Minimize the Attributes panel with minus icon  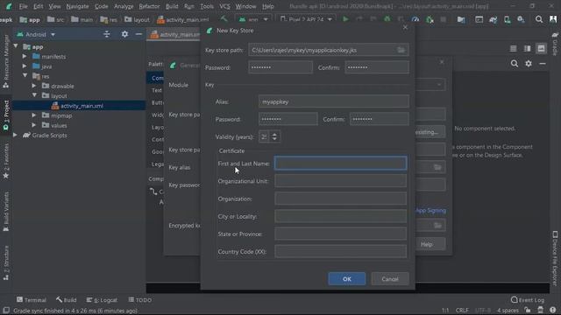point(543,64)
